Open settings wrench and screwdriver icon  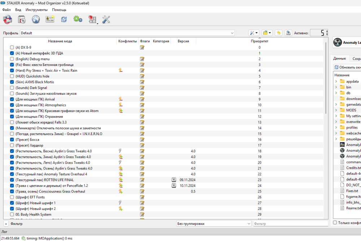coord(106,20)
